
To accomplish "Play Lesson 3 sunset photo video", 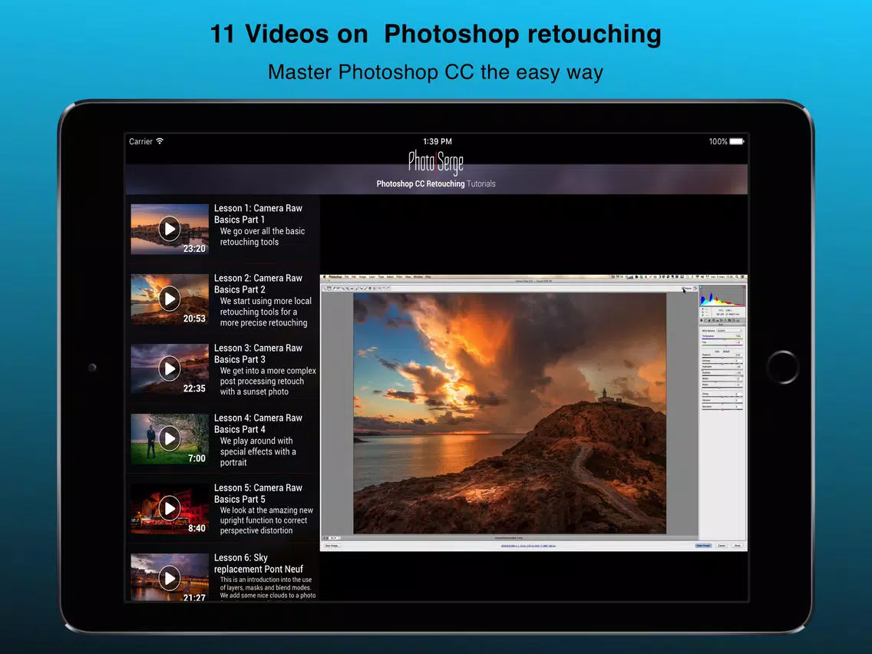I will tap(170, 368).
